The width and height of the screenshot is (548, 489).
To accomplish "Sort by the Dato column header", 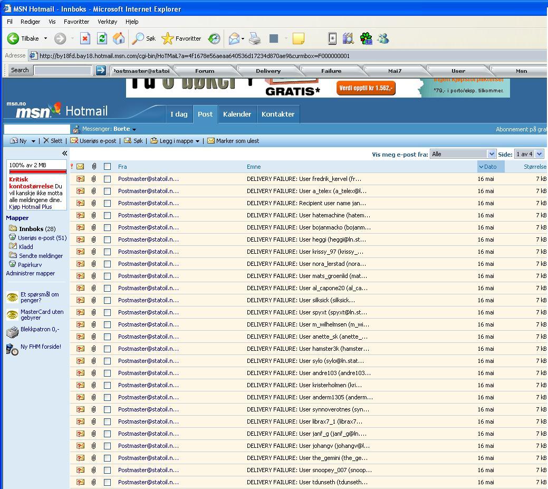I will point(491,167).
